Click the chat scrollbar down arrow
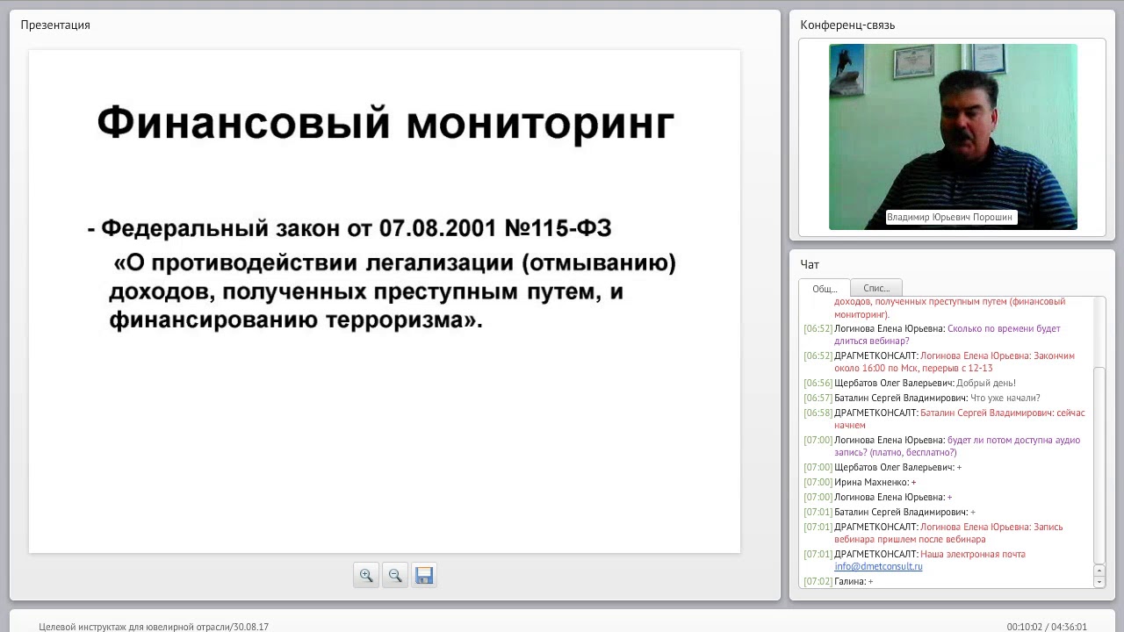1124x632 pixels. pos(1099,581)
